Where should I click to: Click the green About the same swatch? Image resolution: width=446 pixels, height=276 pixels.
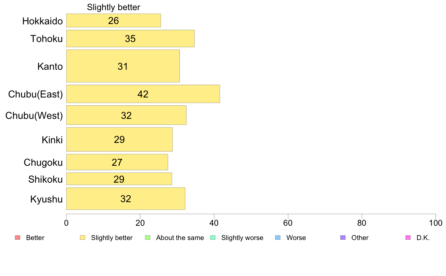coord(148,238)
